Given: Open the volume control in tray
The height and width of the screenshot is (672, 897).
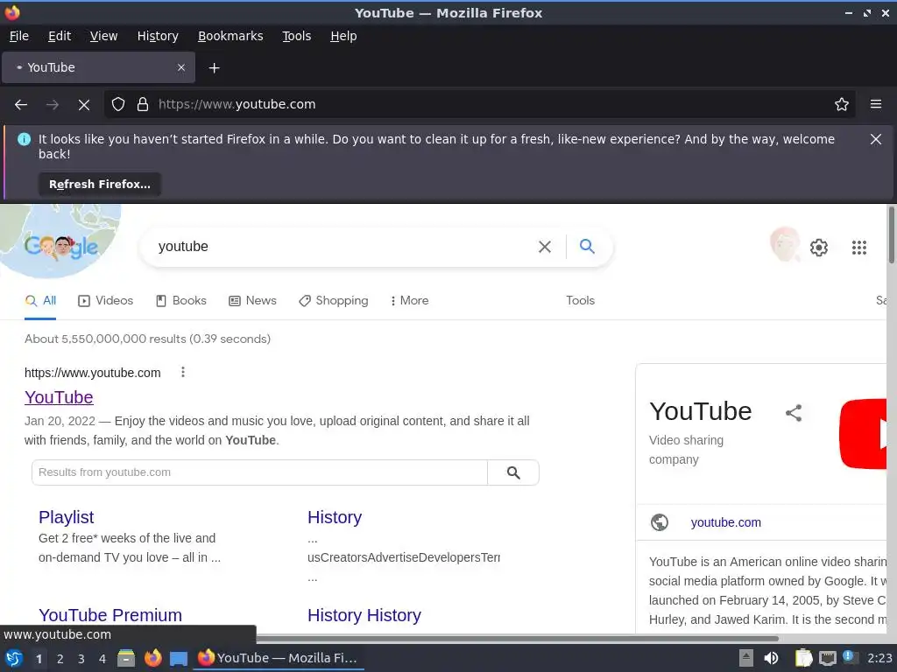Looking at the screenshot, I should coord(771,658).
